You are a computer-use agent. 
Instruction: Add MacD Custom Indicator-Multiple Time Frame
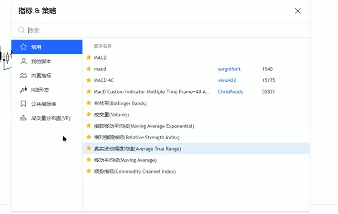pyautogui.click(x=151, y=92)
